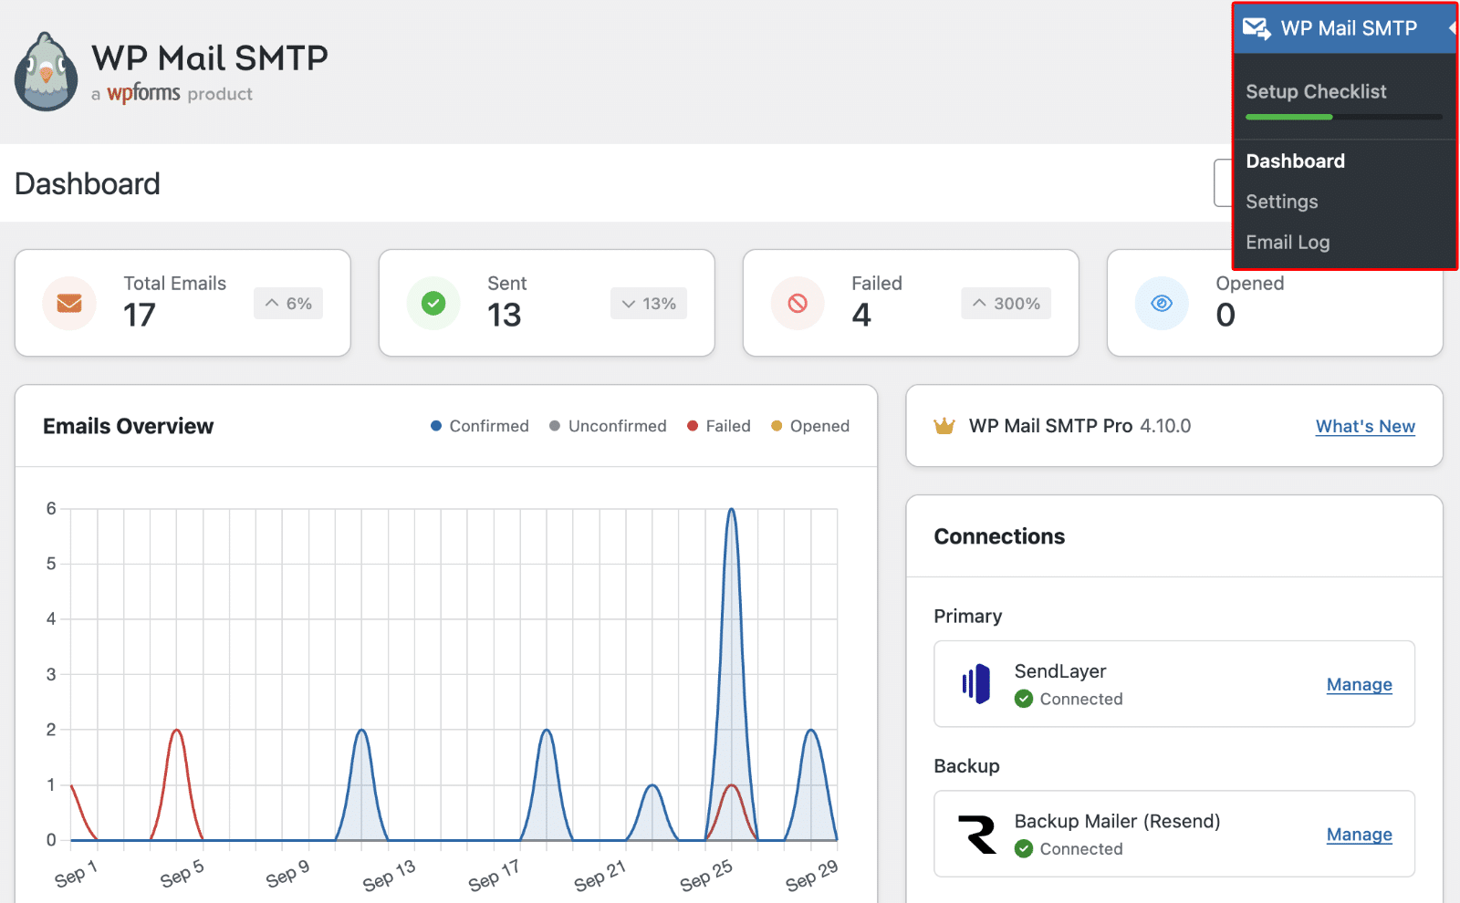Click the gold crown Pro icon

(944, 426)
